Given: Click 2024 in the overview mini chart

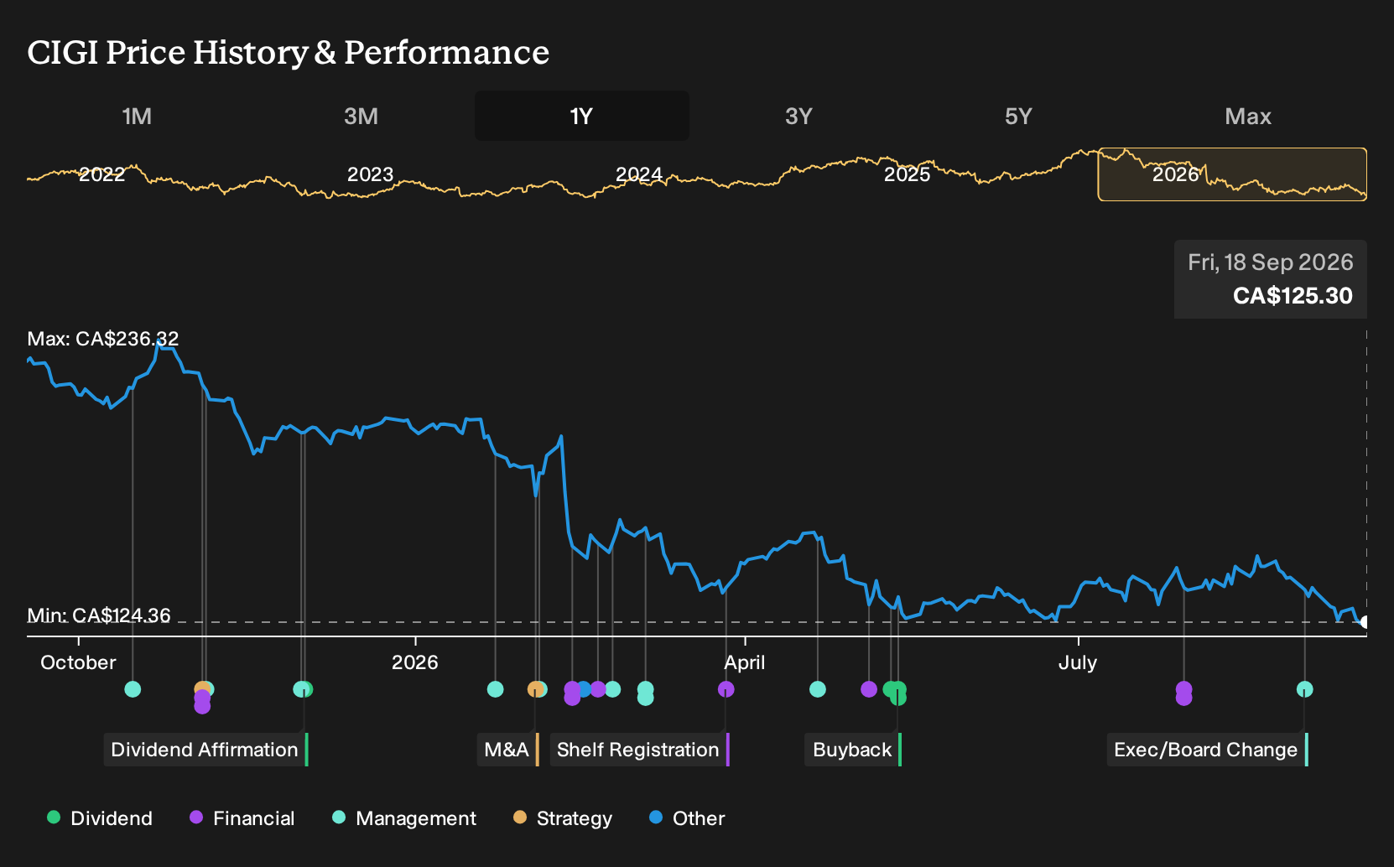Looking at the screenshot, I should coord(639,174).
